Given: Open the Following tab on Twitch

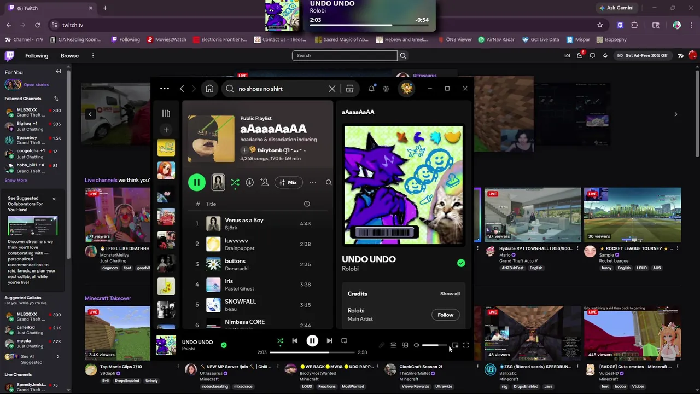Looking at the screenshot, I should [37, 56].
